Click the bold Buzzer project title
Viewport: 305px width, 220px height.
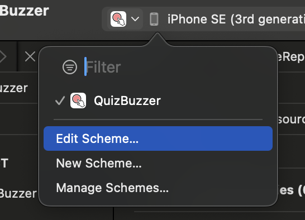[x=25, y=11]
